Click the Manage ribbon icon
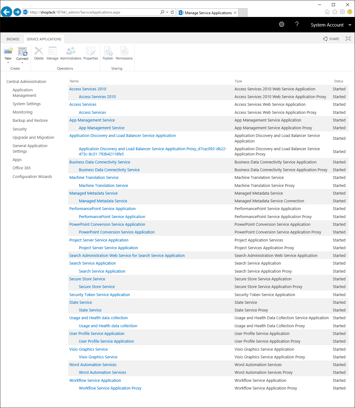 (52, 51)
